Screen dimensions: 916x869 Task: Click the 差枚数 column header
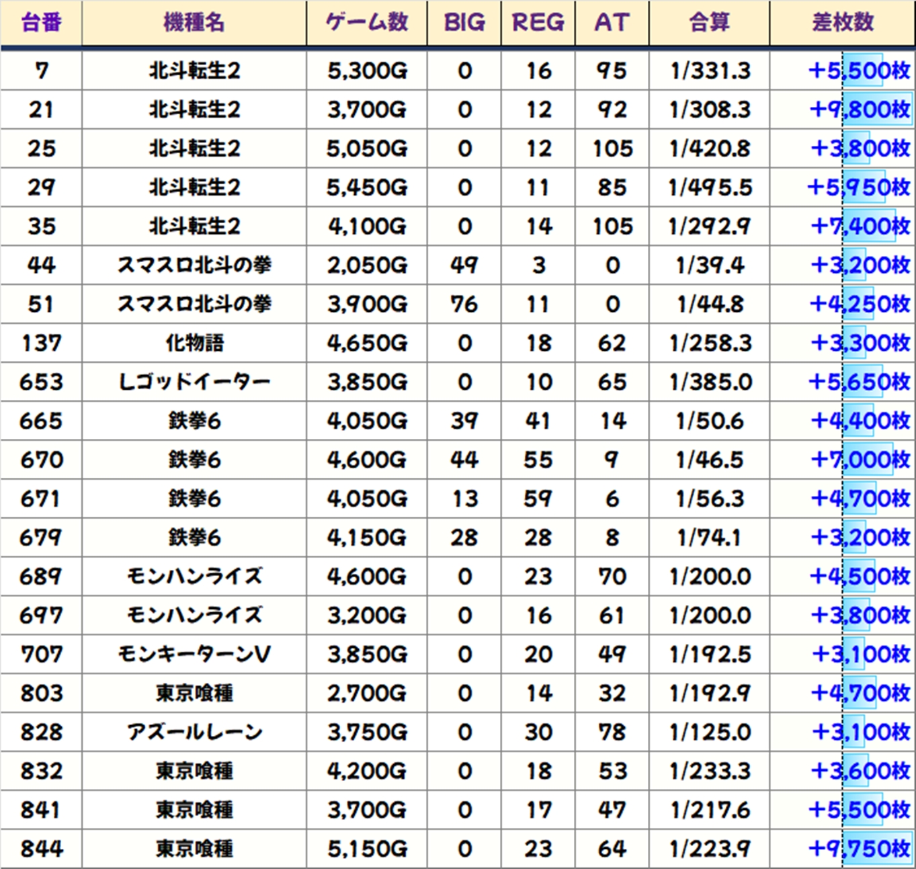pos(843,23)
